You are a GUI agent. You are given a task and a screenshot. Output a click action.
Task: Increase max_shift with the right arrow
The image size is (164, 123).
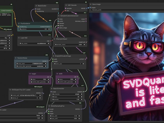79,116
